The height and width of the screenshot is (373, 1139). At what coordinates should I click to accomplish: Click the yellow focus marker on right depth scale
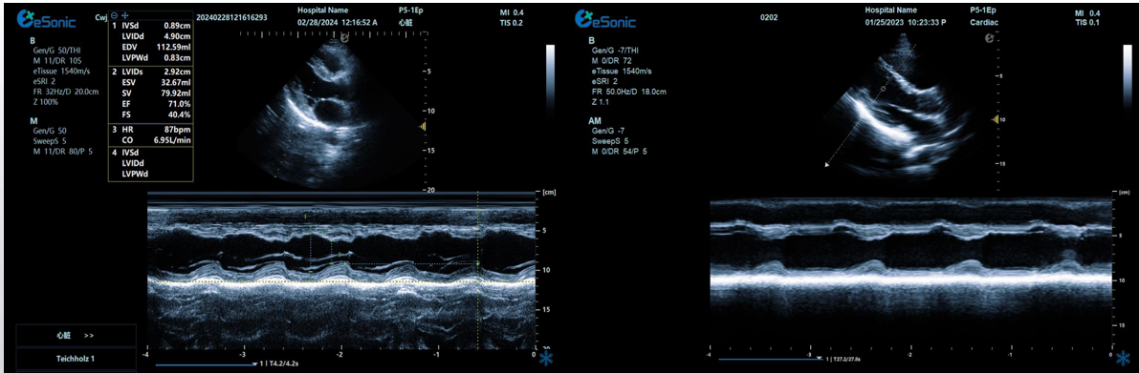(x=995, y=118)
